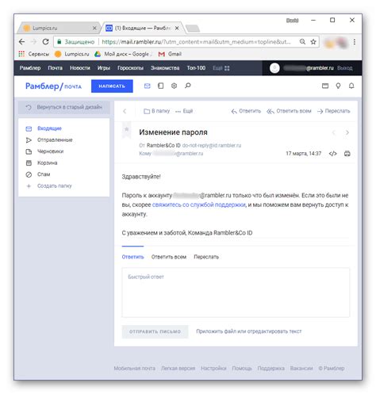Select the Ответить tab above quick reply
Screen dimensions: 376x394
(x=132, y=257)
